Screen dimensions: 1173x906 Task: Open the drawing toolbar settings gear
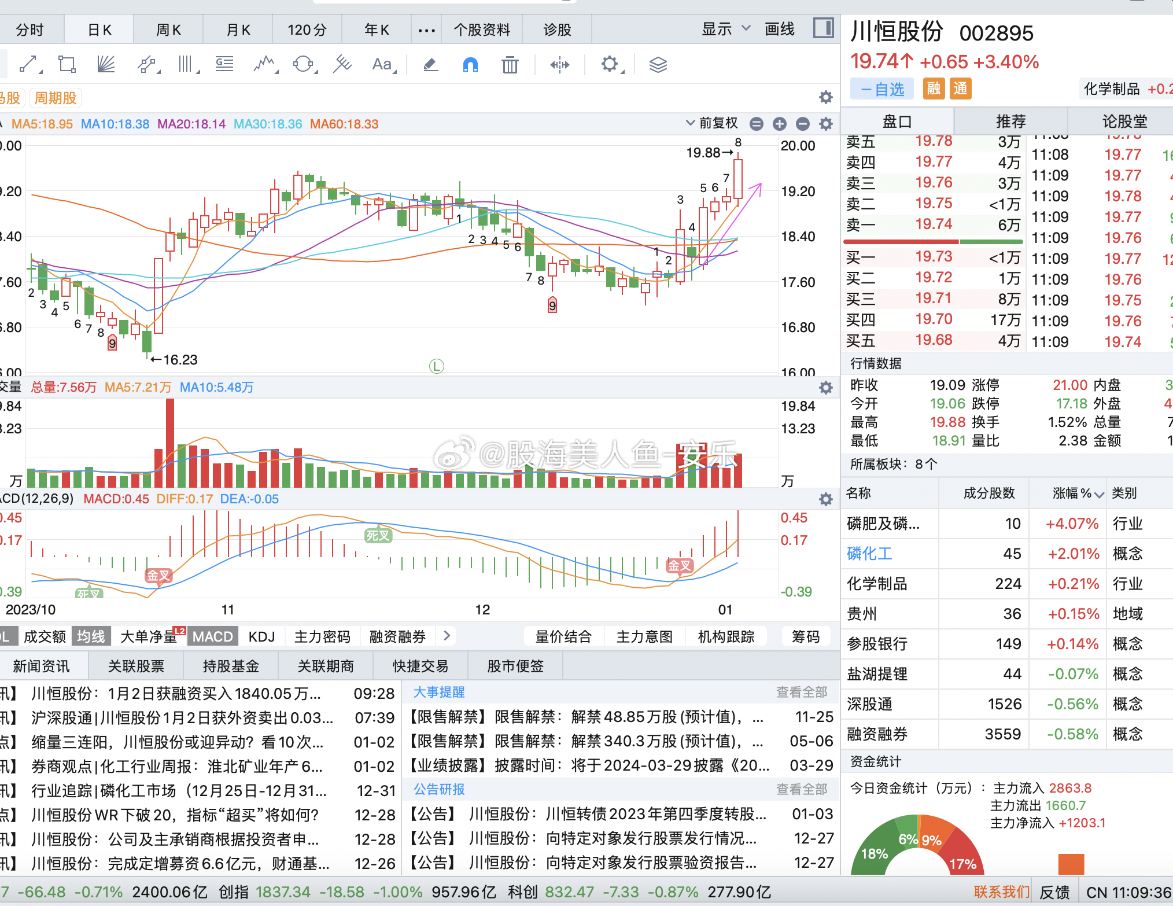coord(611,64)
